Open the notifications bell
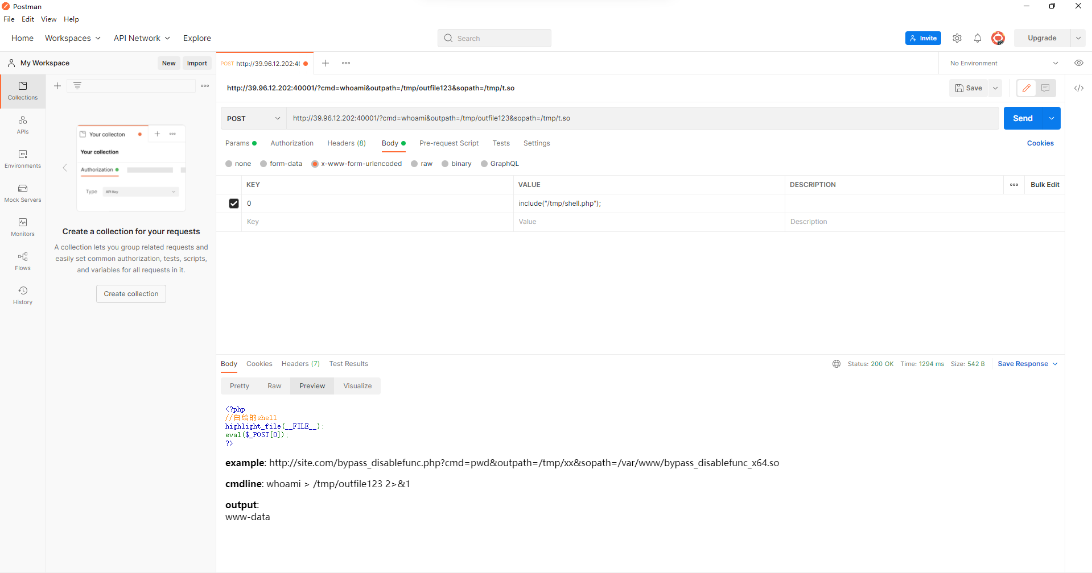The width and height of the screenshot is (1092, 573). tap(978, 38)
